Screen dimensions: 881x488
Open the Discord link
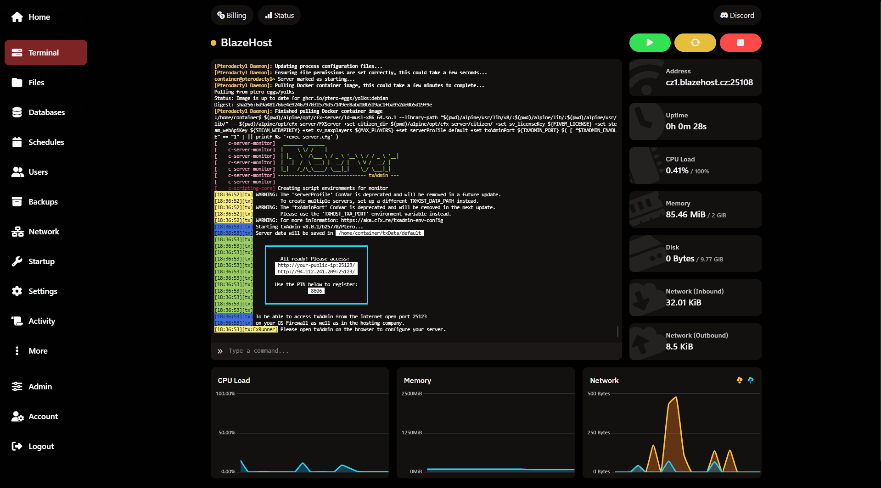pyautogui.click(x=737, y=15)
